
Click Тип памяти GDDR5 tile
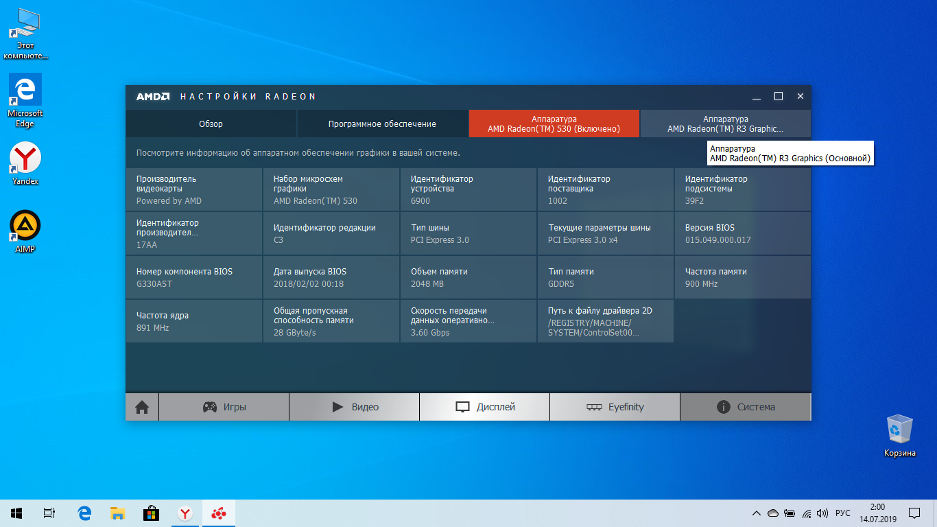[x=606, y=277]
